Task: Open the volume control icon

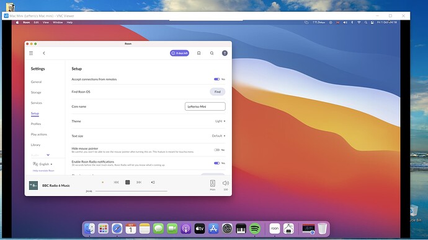Action: (225, 183)
